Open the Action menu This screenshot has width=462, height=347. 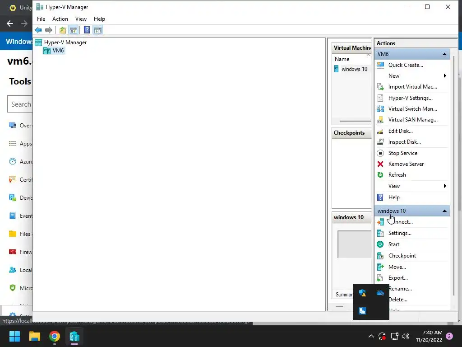click(x=60, y=19)
